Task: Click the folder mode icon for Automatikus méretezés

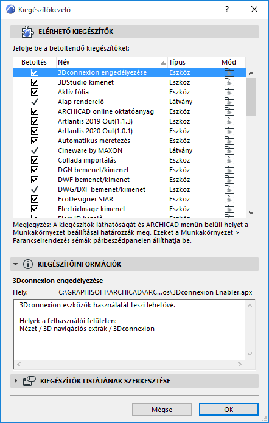Action: [229, 141]
